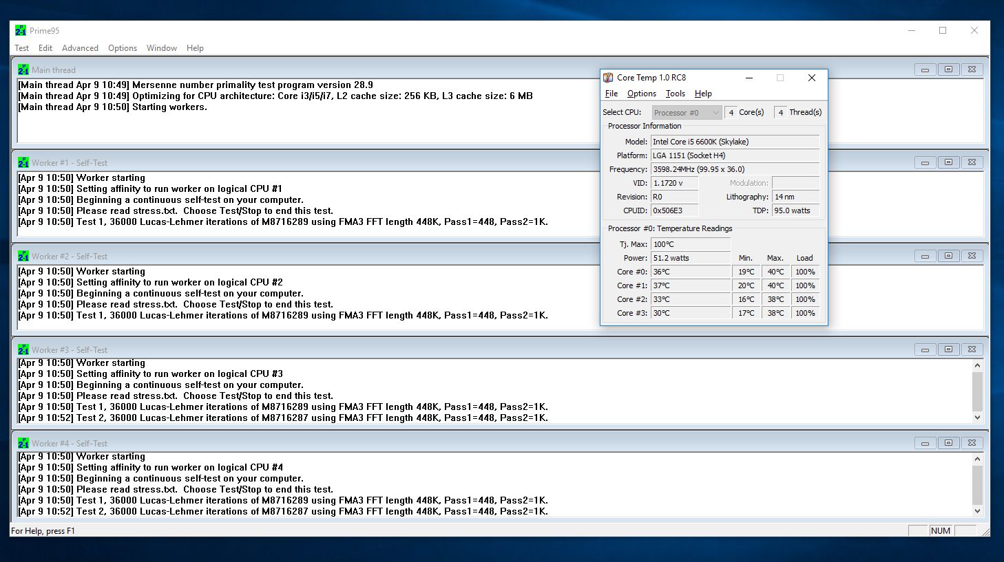Open Core Temp Options menu

coord(642,94)
